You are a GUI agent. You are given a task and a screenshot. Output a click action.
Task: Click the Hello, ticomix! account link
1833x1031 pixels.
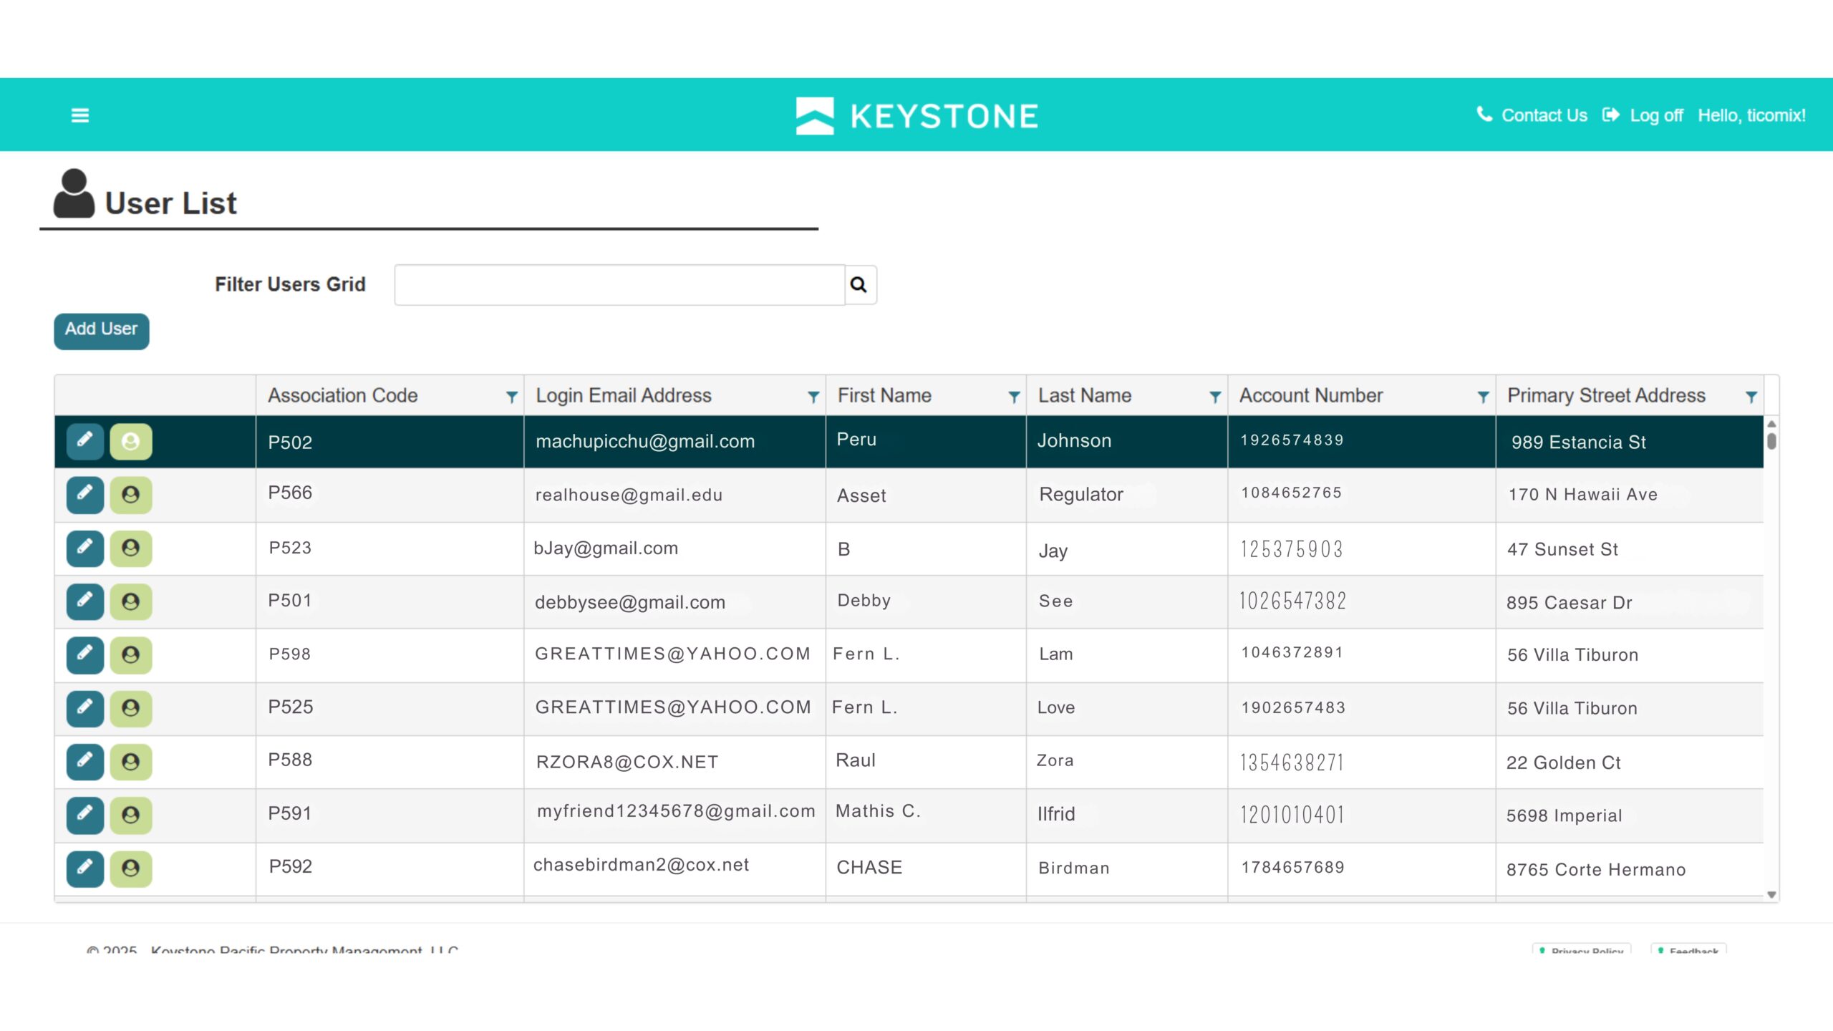(1751, 115)
